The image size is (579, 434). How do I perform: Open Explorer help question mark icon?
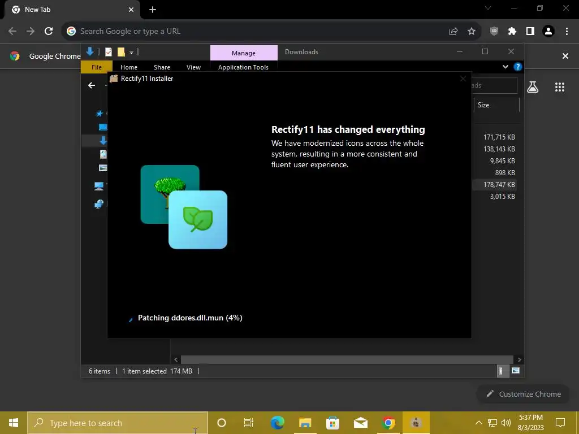[x=518, y=67]
